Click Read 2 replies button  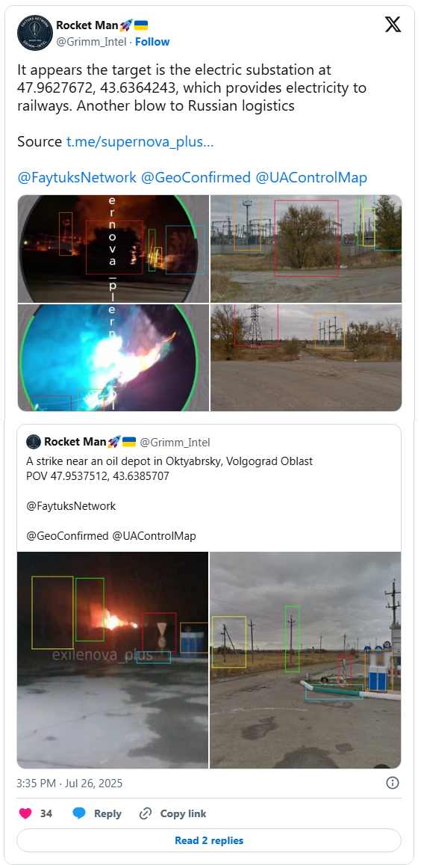(x=209, y=841)
